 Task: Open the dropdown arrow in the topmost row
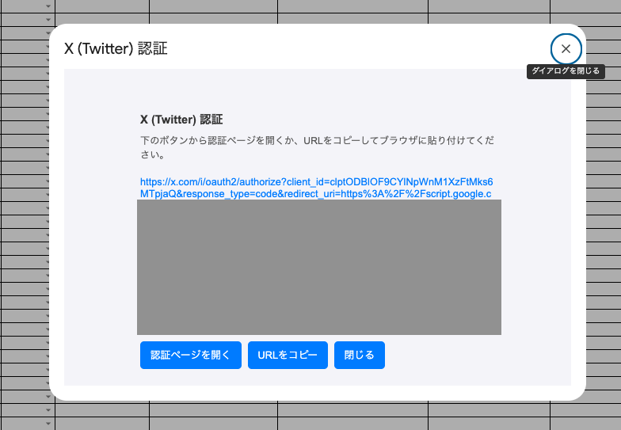pos(48,6)
